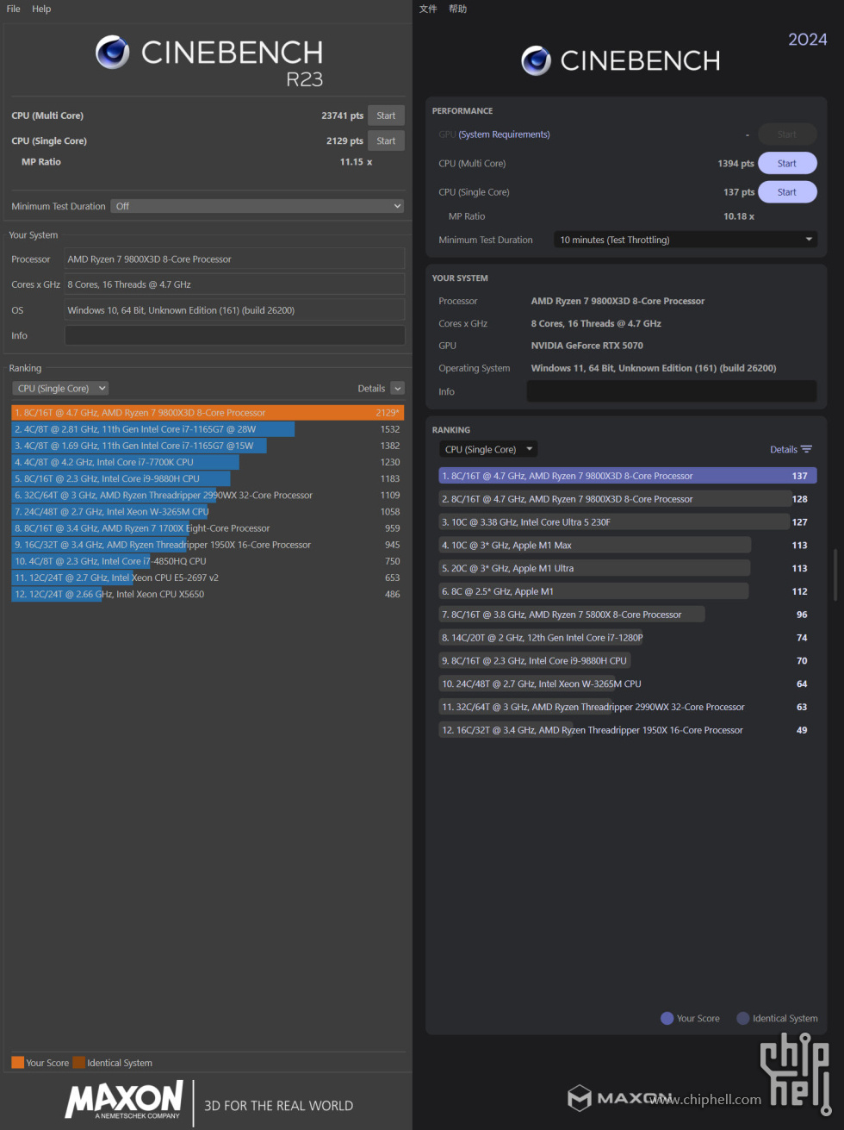Click the Cinebench 2024 logo sphere icon

point(536,60)
